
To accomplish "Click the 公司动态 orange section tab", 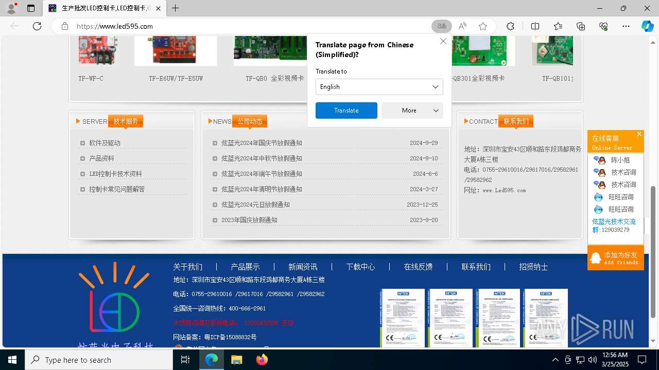I will point(250,121).
